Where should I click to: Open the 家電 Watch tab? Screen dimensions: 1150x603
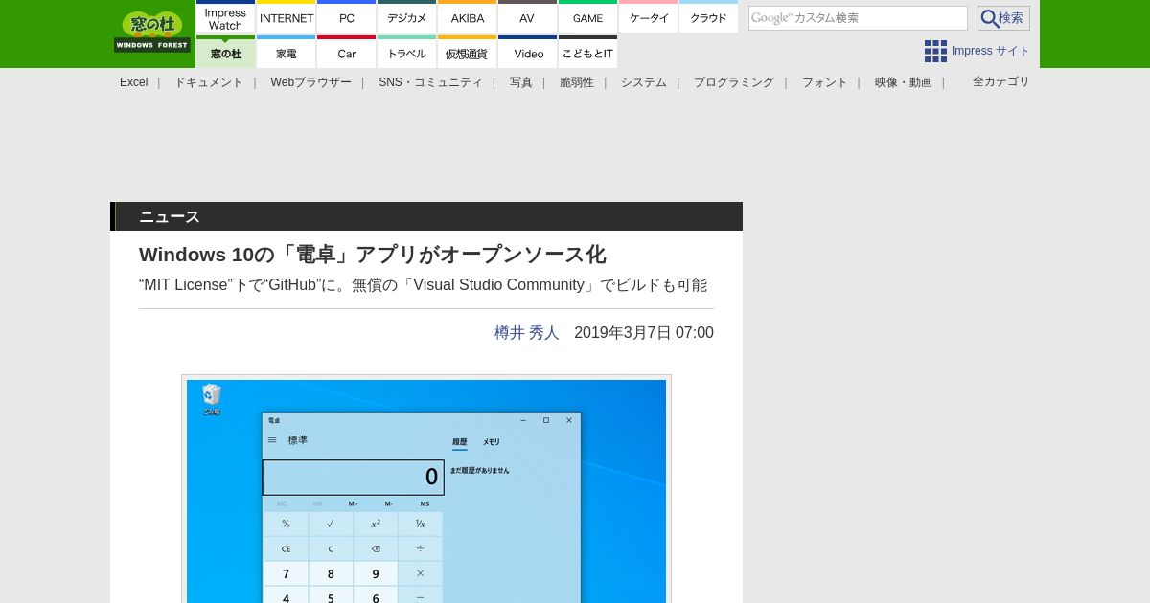click(x=287, y=53)
